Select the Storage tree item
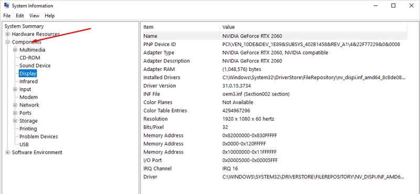Image resolution: width=420 pixels, height=194 pixels. (x=28, y=121)
